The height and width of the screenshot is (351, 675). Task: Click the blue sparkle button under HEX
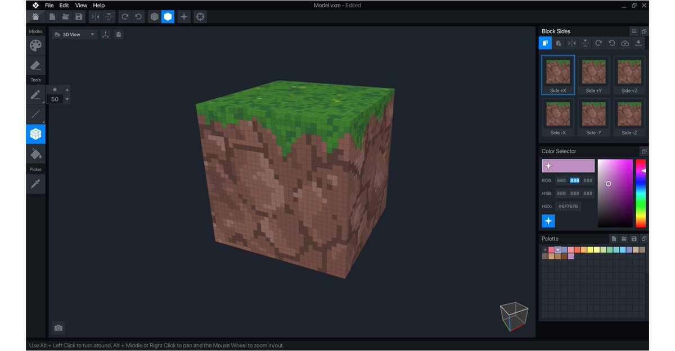point(548,221)
